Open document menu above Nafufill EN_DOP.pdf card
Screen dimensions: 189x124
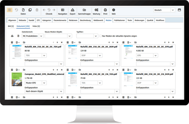(x=129, y=70)
